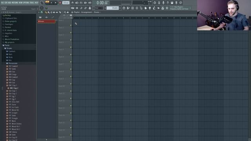Open the Browser view icon

pos(141,8)
